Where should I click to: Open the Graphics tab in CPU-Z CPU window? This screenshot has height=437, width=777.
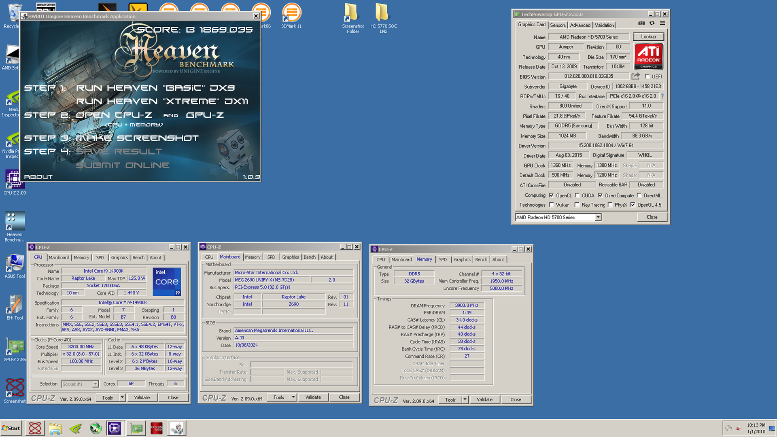pyautogui.click(x=119, y=258)
